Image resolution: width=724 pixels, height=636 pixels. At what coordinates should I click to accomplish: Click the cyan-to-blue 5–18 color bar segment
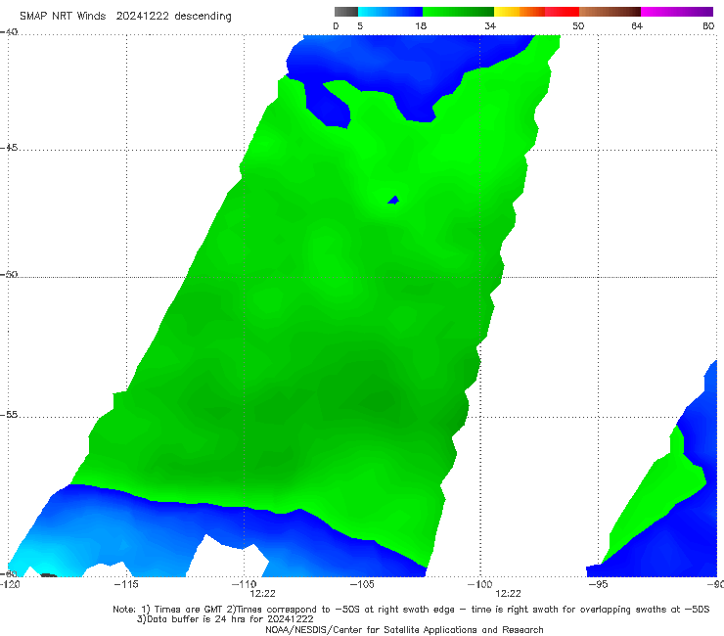(390, 12)
